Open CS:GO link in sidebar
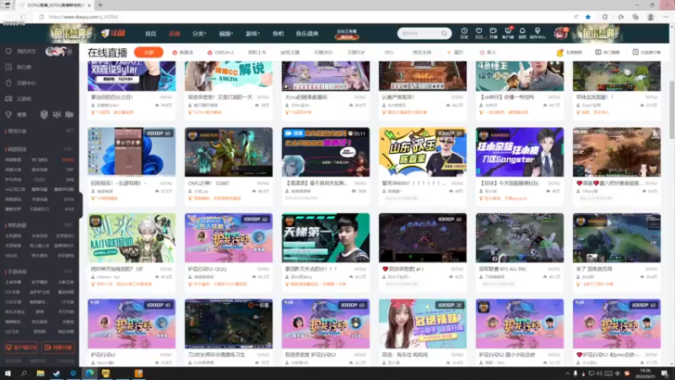This screenshot has width=675, height=380. [x=39, y=180]
